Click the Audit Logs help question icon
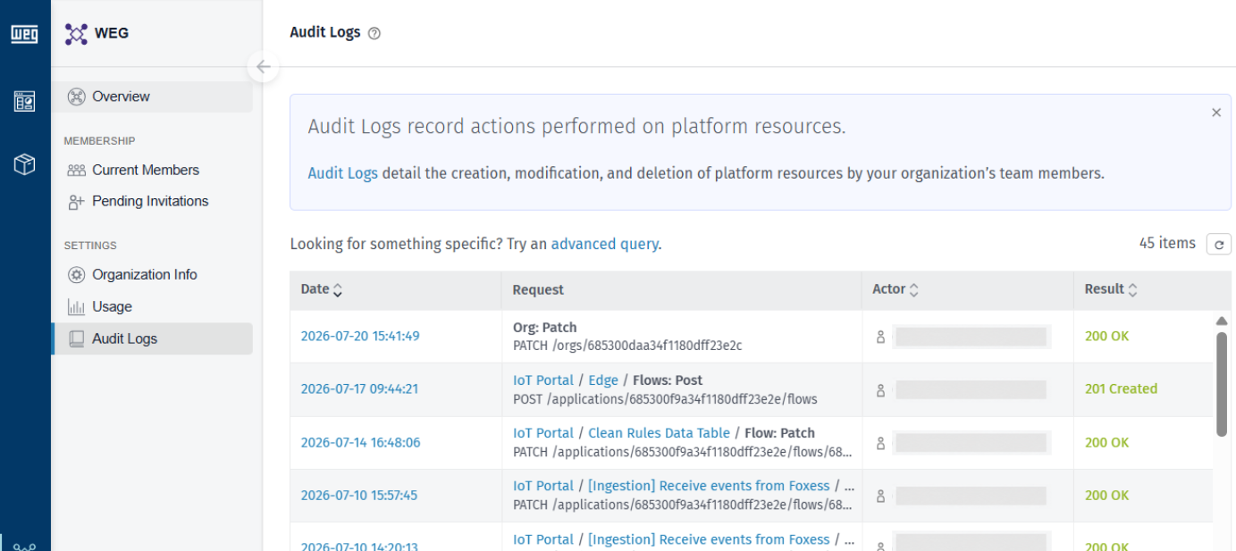This screenshot has height=551, width=1236. 374,33
